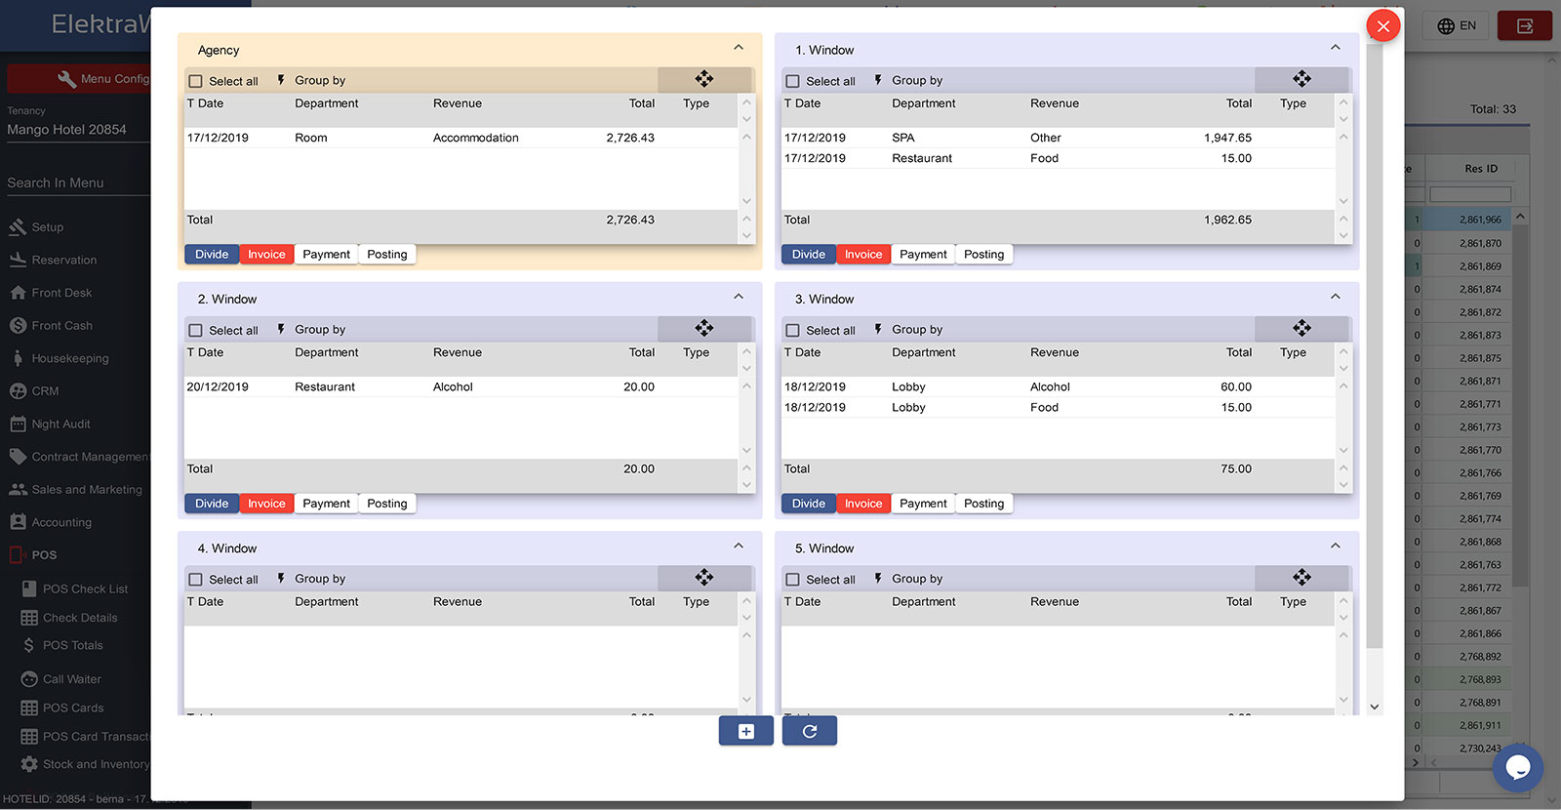
Task: Click lightning Group by icon in Agency window
Action: [281, 80]
